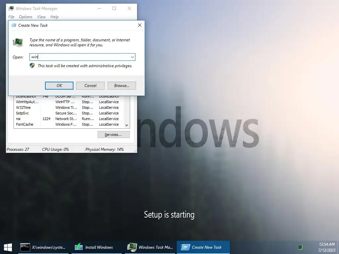Select the SstpSvc service row
The height and width of the screenshot is (254, 339).
point(70,113)
